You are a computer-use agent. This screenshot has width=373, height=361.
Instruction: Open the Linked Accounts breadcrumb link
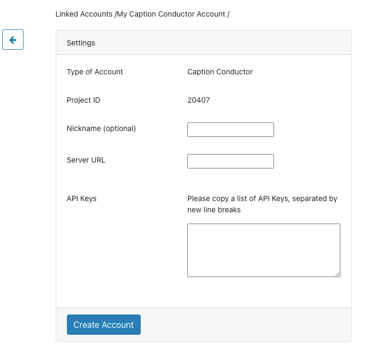point(84,14)
